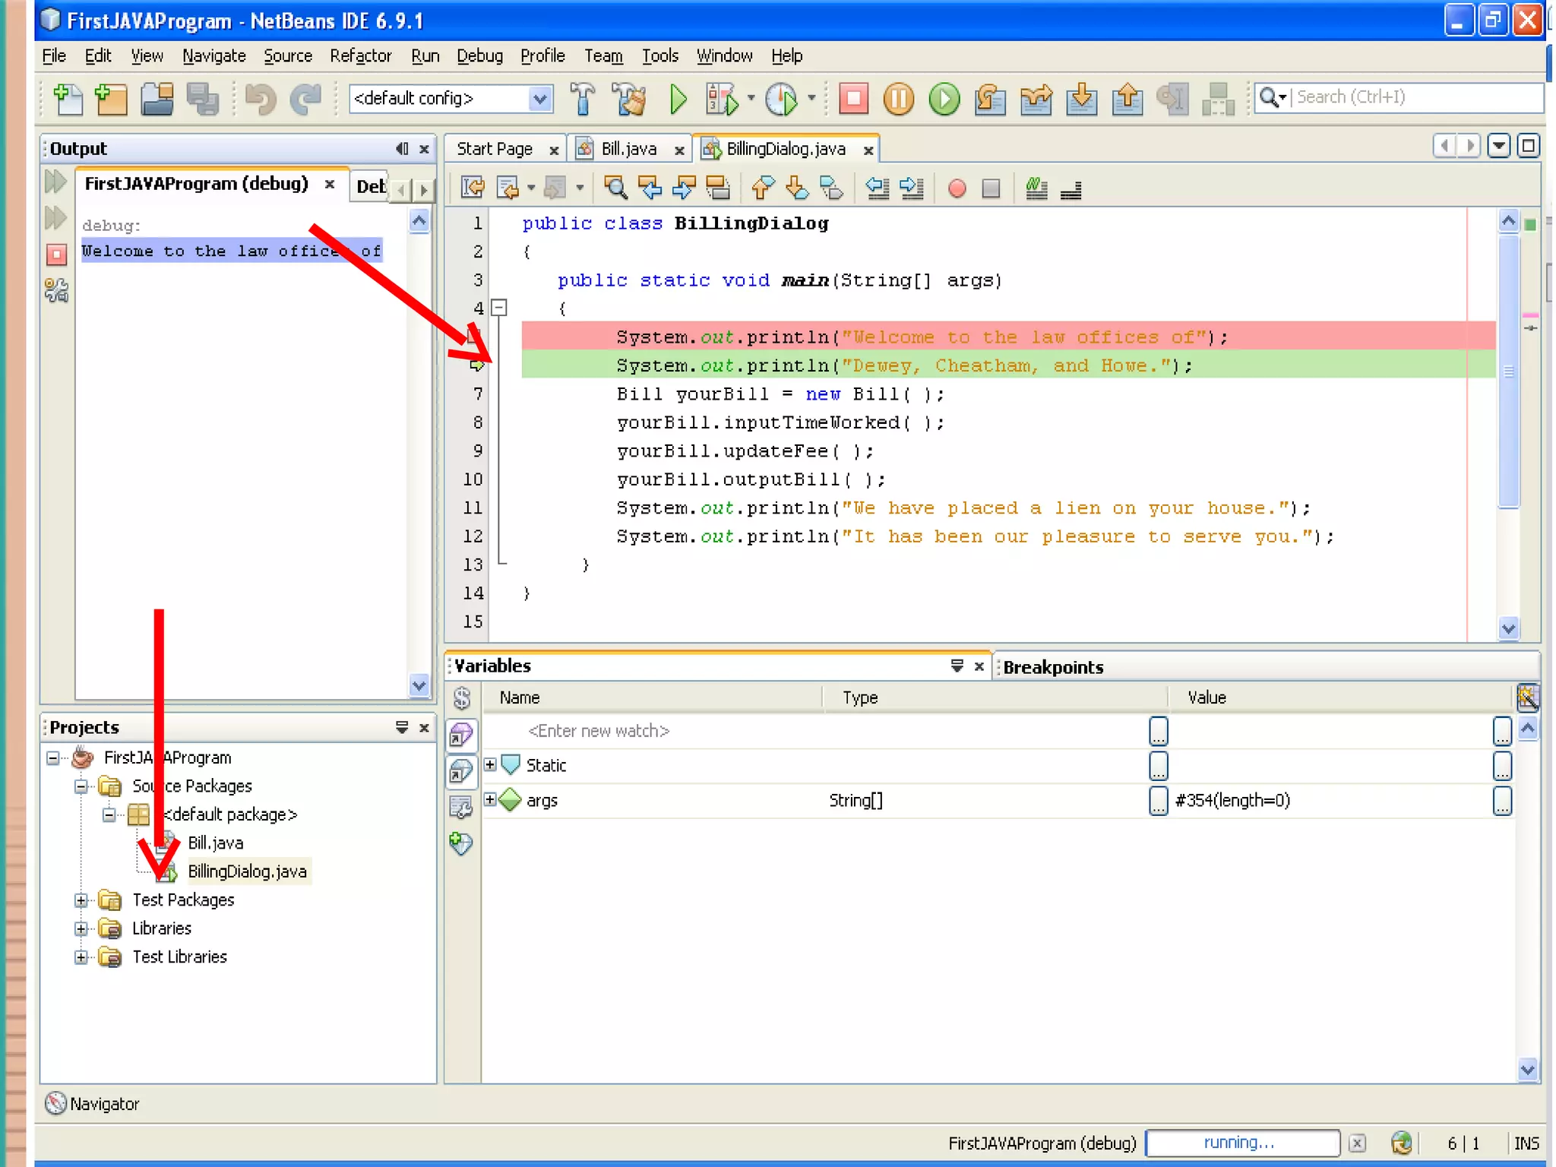Expand the Static variables node
This screenshot has height=1167, width=1556.
[490, 764]
